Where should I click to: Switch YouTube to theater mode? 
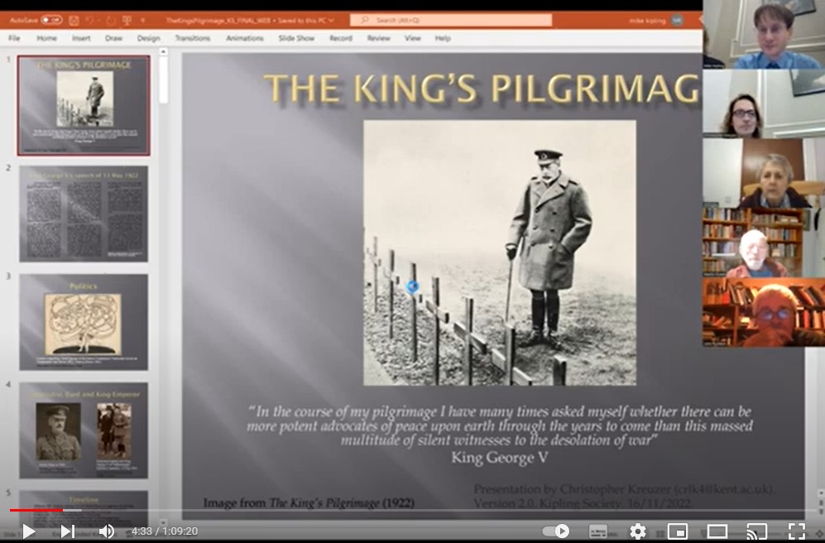pyautogui.click(x=717, y=532)
